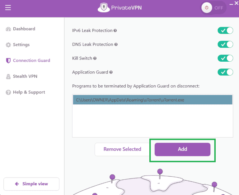239x195 pixels.
Task: Switch to Simple view
Action: [x=31, y=184]
